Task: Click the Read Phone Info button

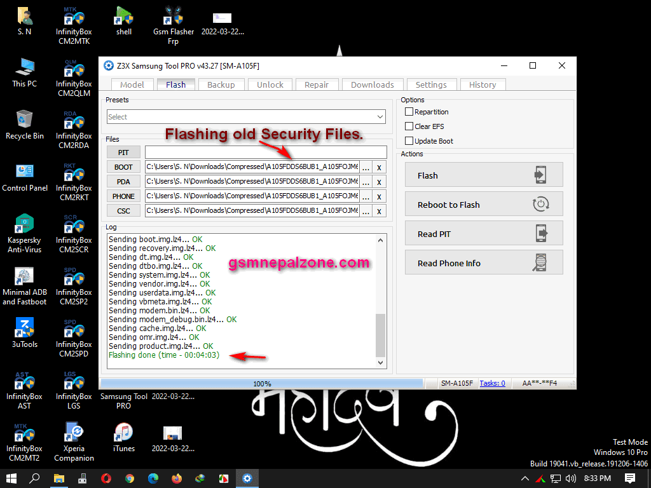Action: click(484, 262)
